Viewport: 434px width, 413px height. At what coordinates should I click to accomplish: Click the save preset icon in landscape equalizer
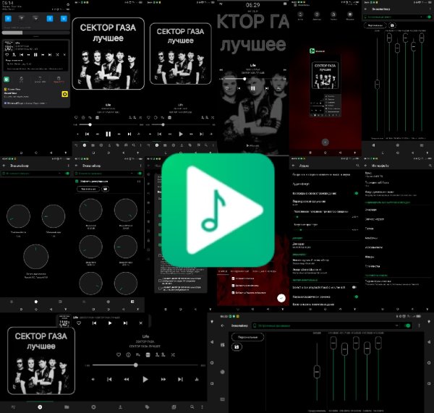(x=237, y=347)
